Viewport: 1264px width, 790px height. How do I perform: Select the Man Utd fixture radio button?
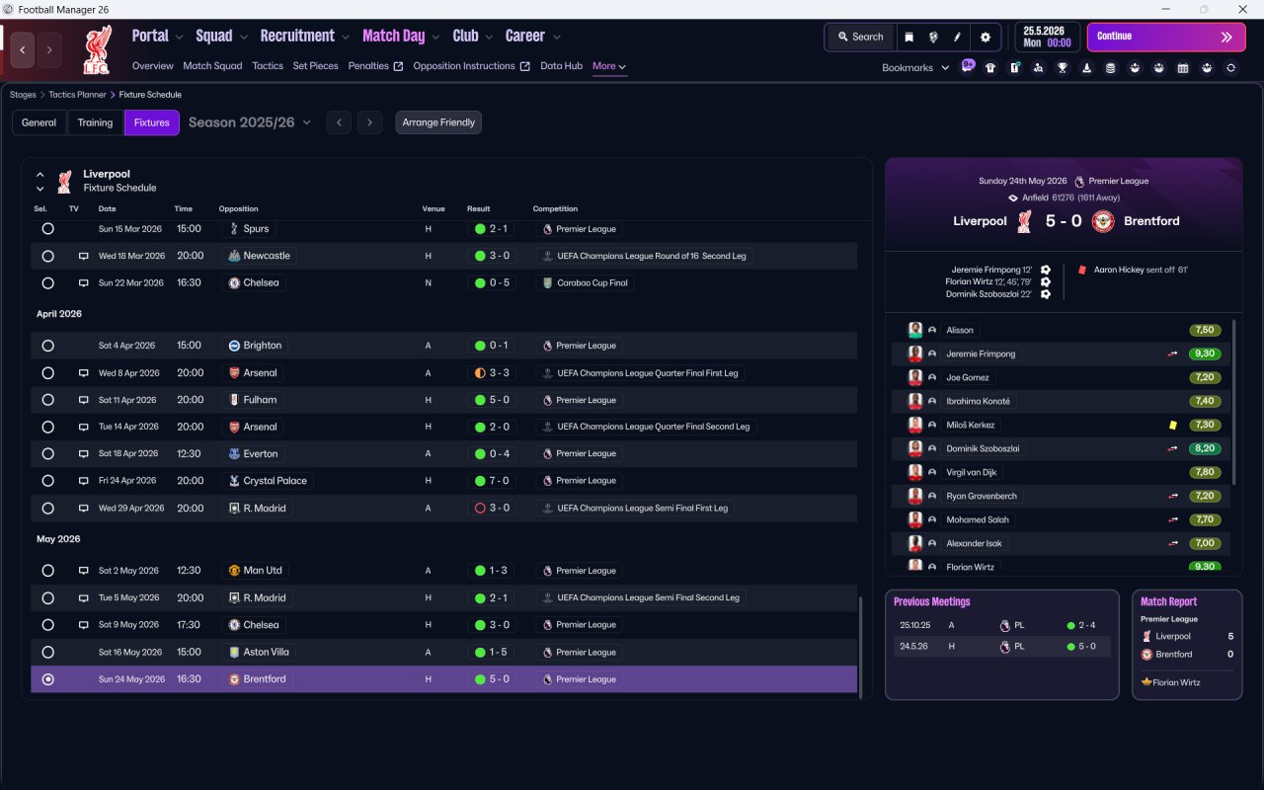[47, 571]
